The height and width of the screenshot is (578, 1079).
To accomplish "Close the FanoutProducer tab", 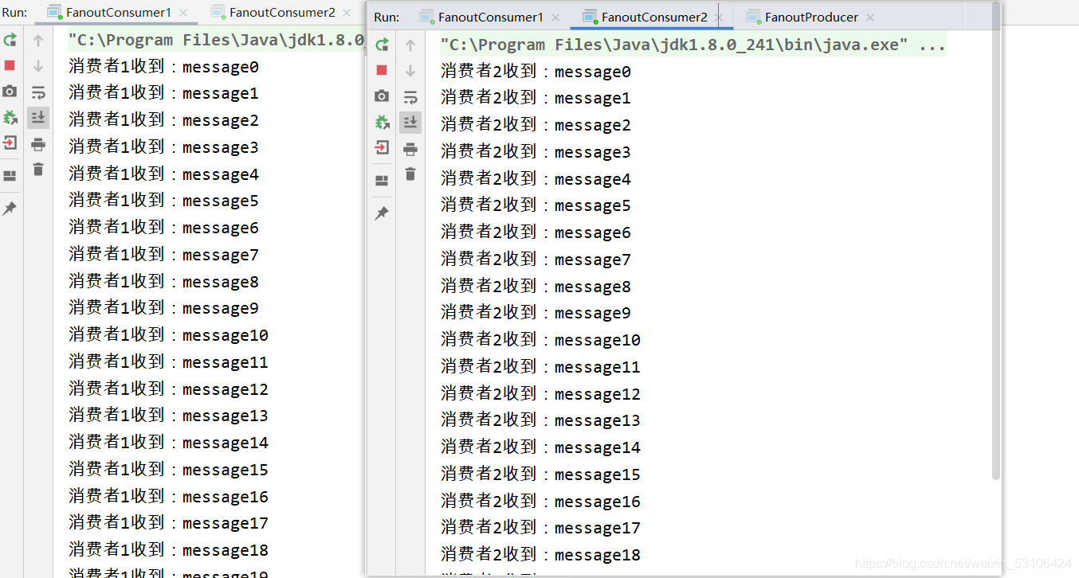I will tap(869, 18).
